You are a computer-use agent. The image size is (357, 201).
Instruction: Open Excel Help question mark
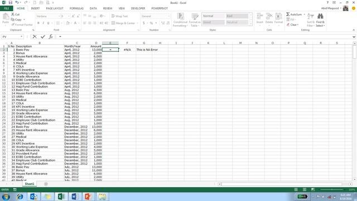tap(327, 2)
